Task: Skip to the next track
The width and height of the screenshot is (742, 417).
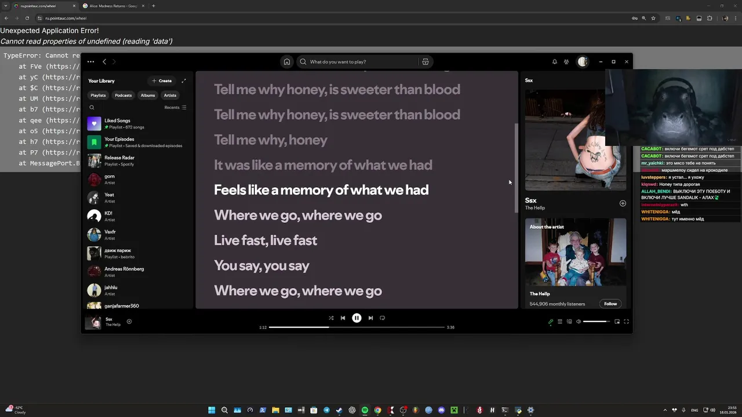Action: click(x=370, y=318)
